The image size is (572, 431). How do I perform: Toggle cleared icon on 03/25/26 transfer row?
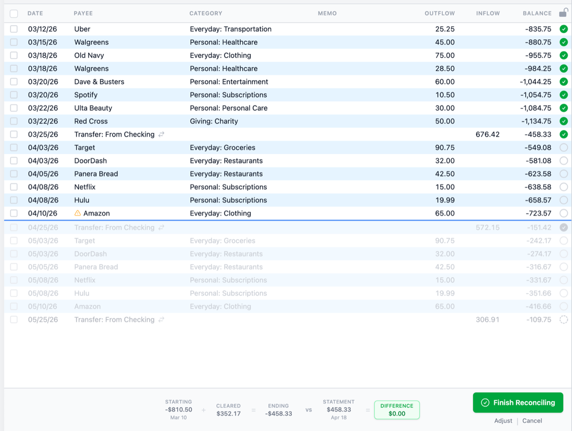[563, 134]
